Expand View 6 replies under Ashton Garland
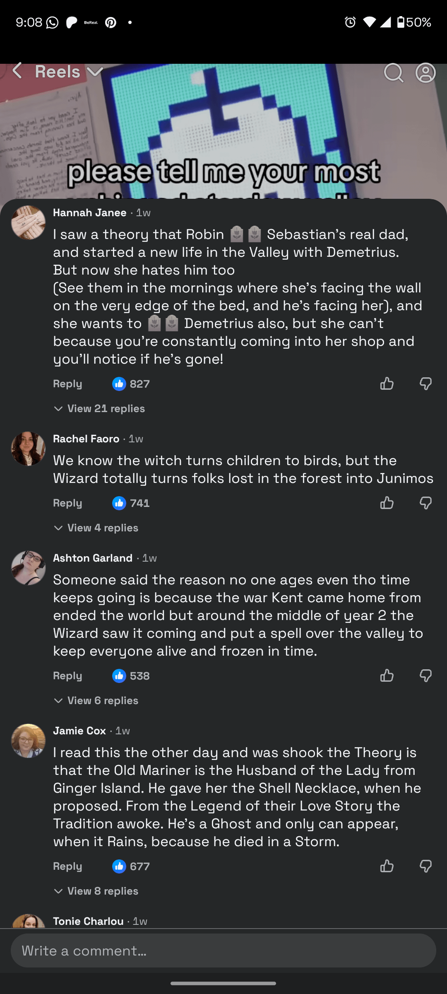Viewport: 447px width, 994px height. pos(96,701)
